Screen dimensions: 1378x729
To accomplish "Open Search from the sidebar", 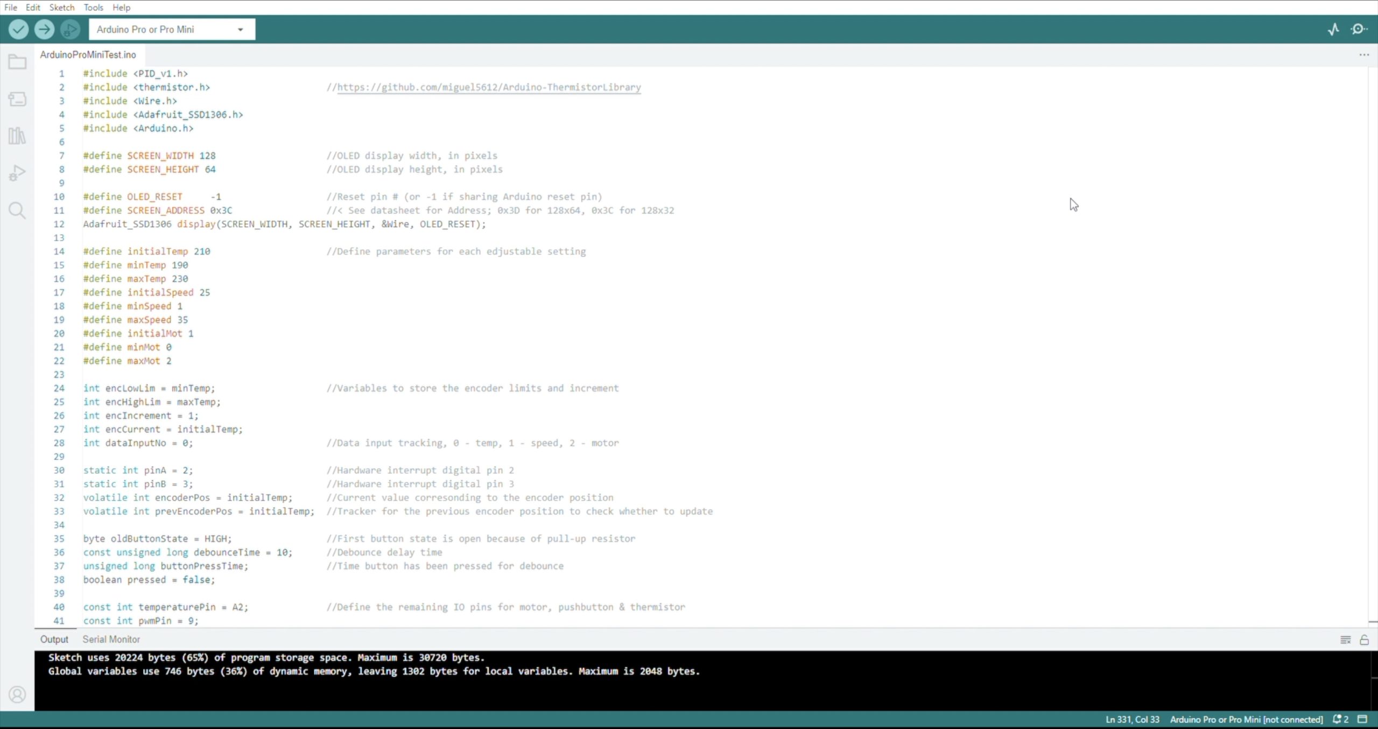I will [17, 211].
